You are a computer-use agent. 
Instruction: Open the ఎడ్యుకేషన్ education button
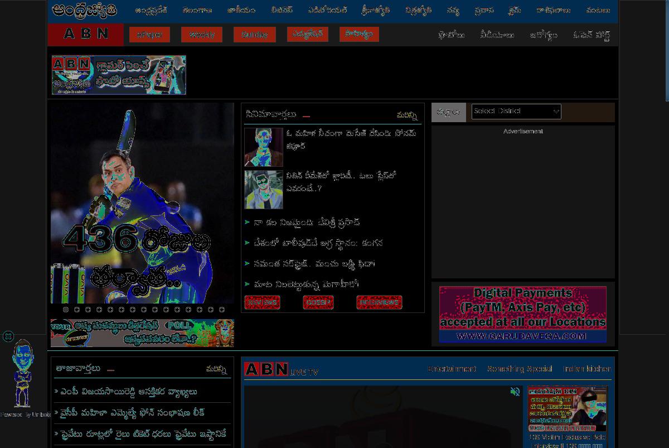[x=307, y=34]
